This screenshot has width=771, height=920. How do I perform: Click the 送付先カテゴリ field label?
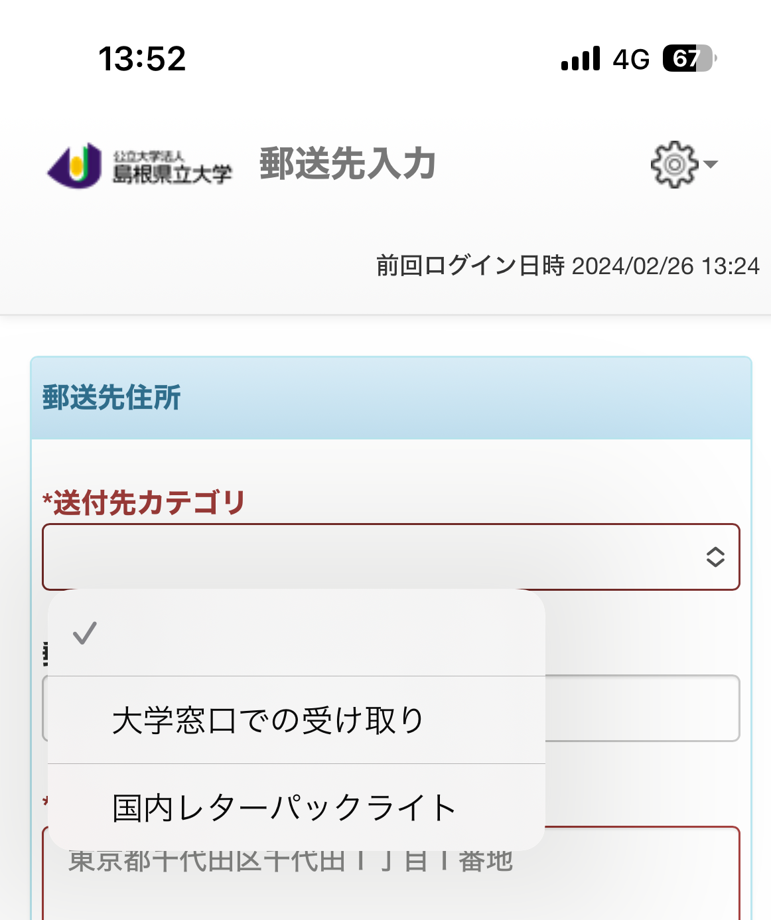(144, 502)
